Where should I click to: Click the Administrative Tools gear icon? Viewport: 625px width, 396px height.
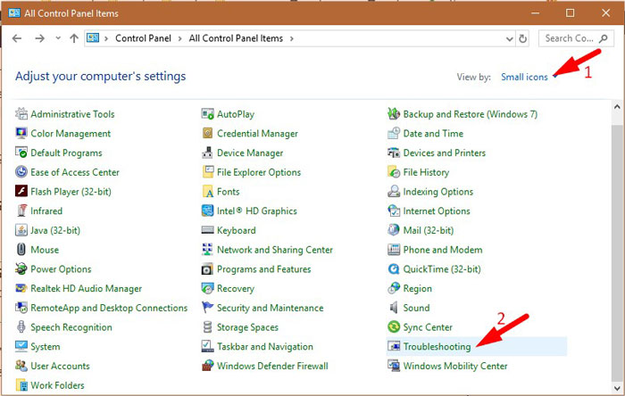tap(21, 114)
